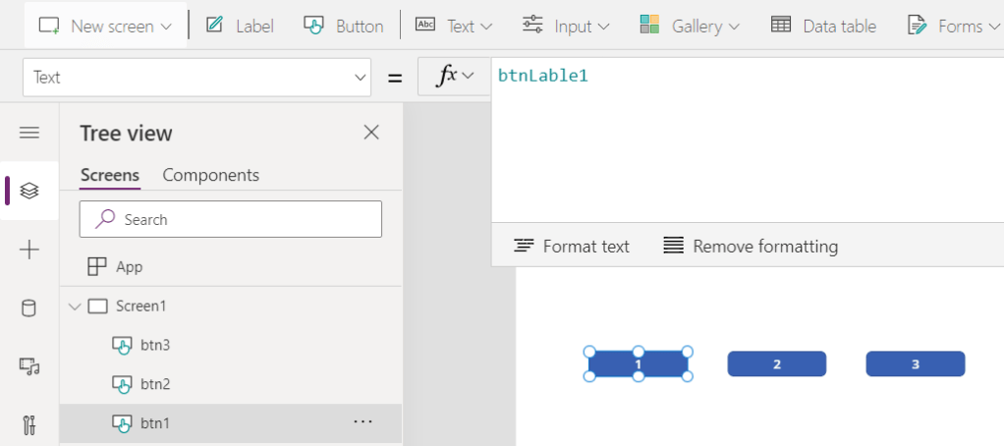Click the Insert plus icon
The width and height of the screenshot is (1004, 446).
pos(29,251)
